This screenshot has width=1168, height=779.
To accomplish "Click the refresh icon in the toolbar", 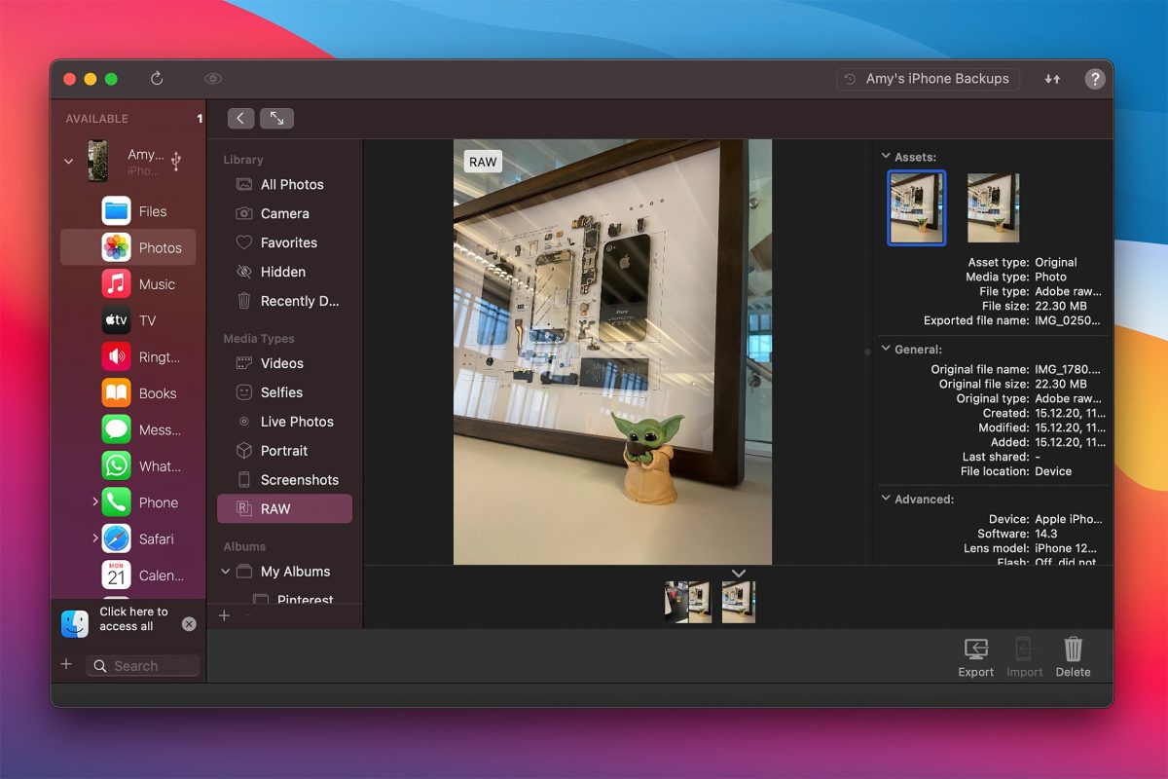I will click(x=156, y=79).
